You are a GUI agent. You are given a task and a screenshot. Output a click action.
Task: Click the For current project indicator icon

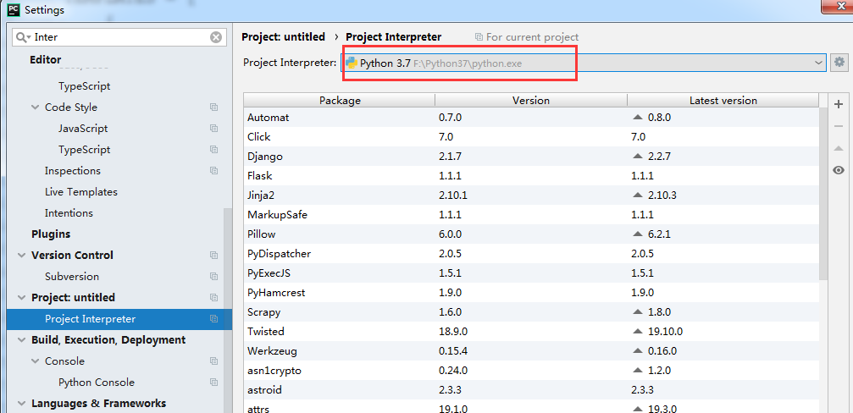479,37
